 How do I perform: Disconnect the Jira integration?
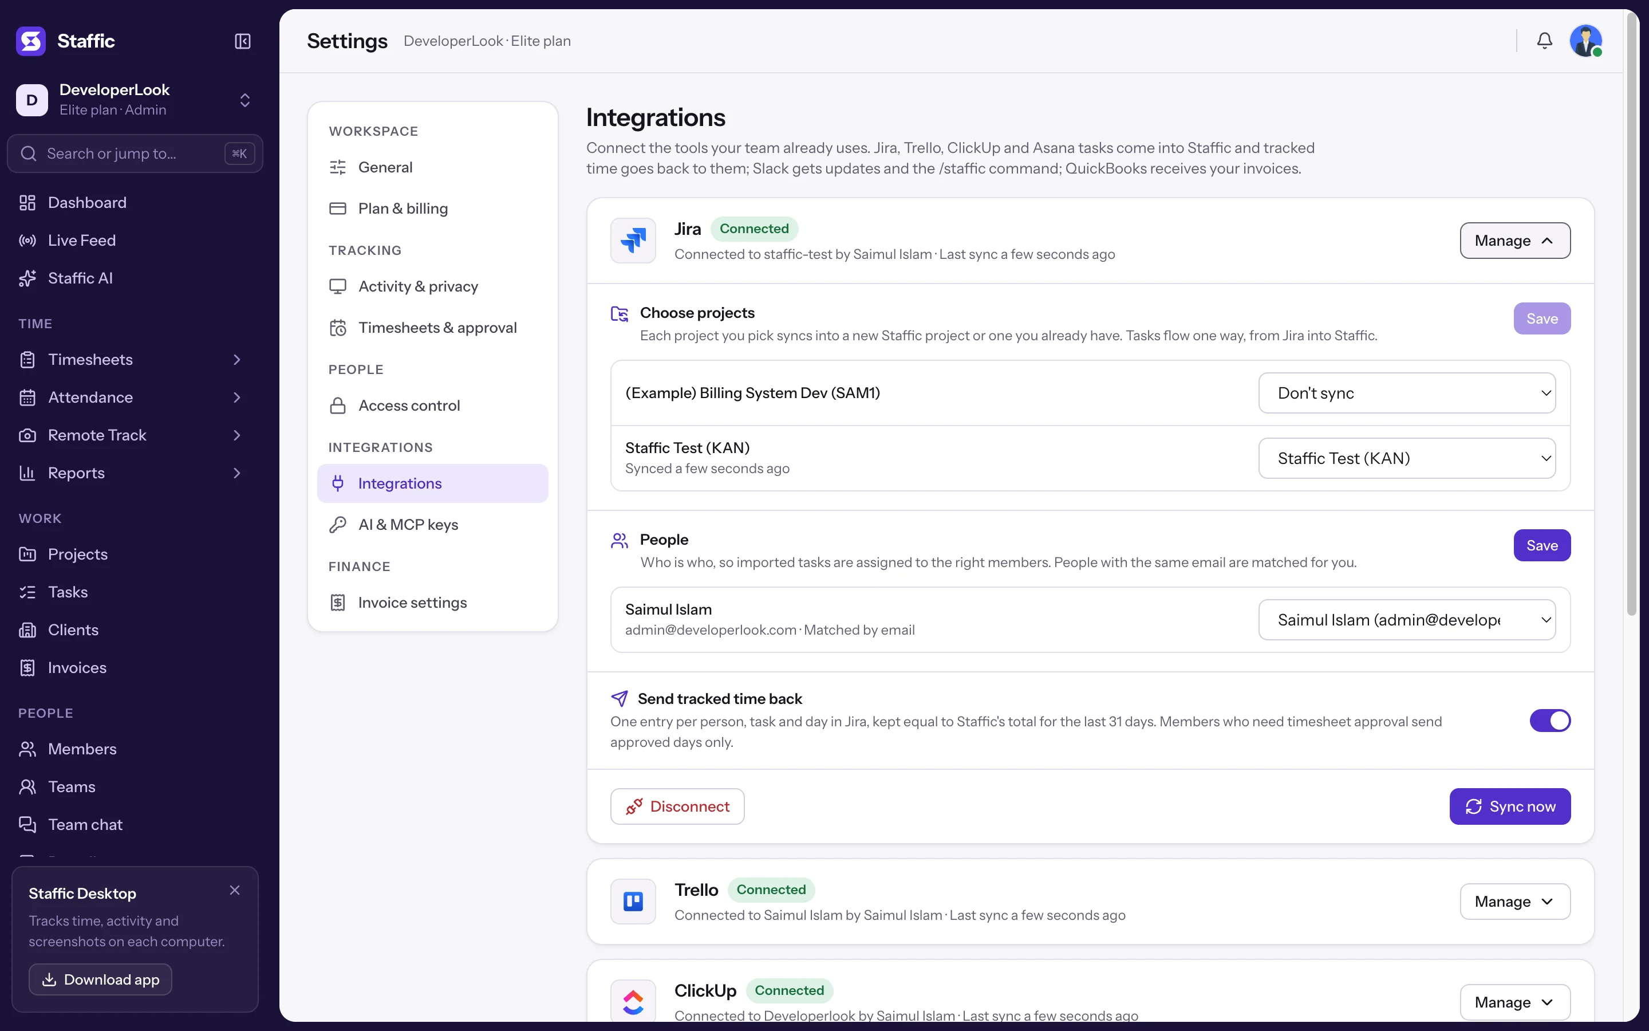(x=677, y=806)
